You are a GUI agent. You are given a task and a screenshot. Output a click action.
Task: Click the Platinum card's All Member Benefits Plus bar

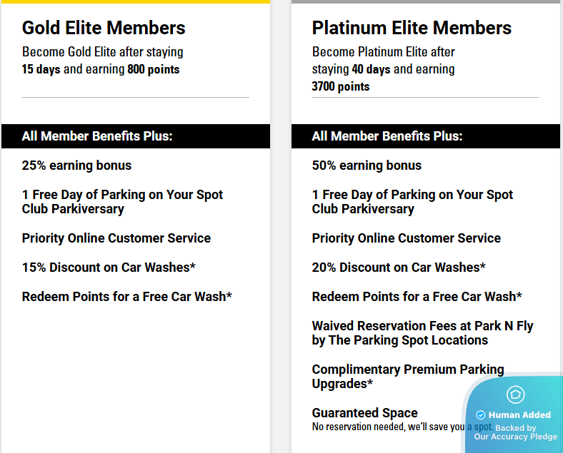pos(424,136)
